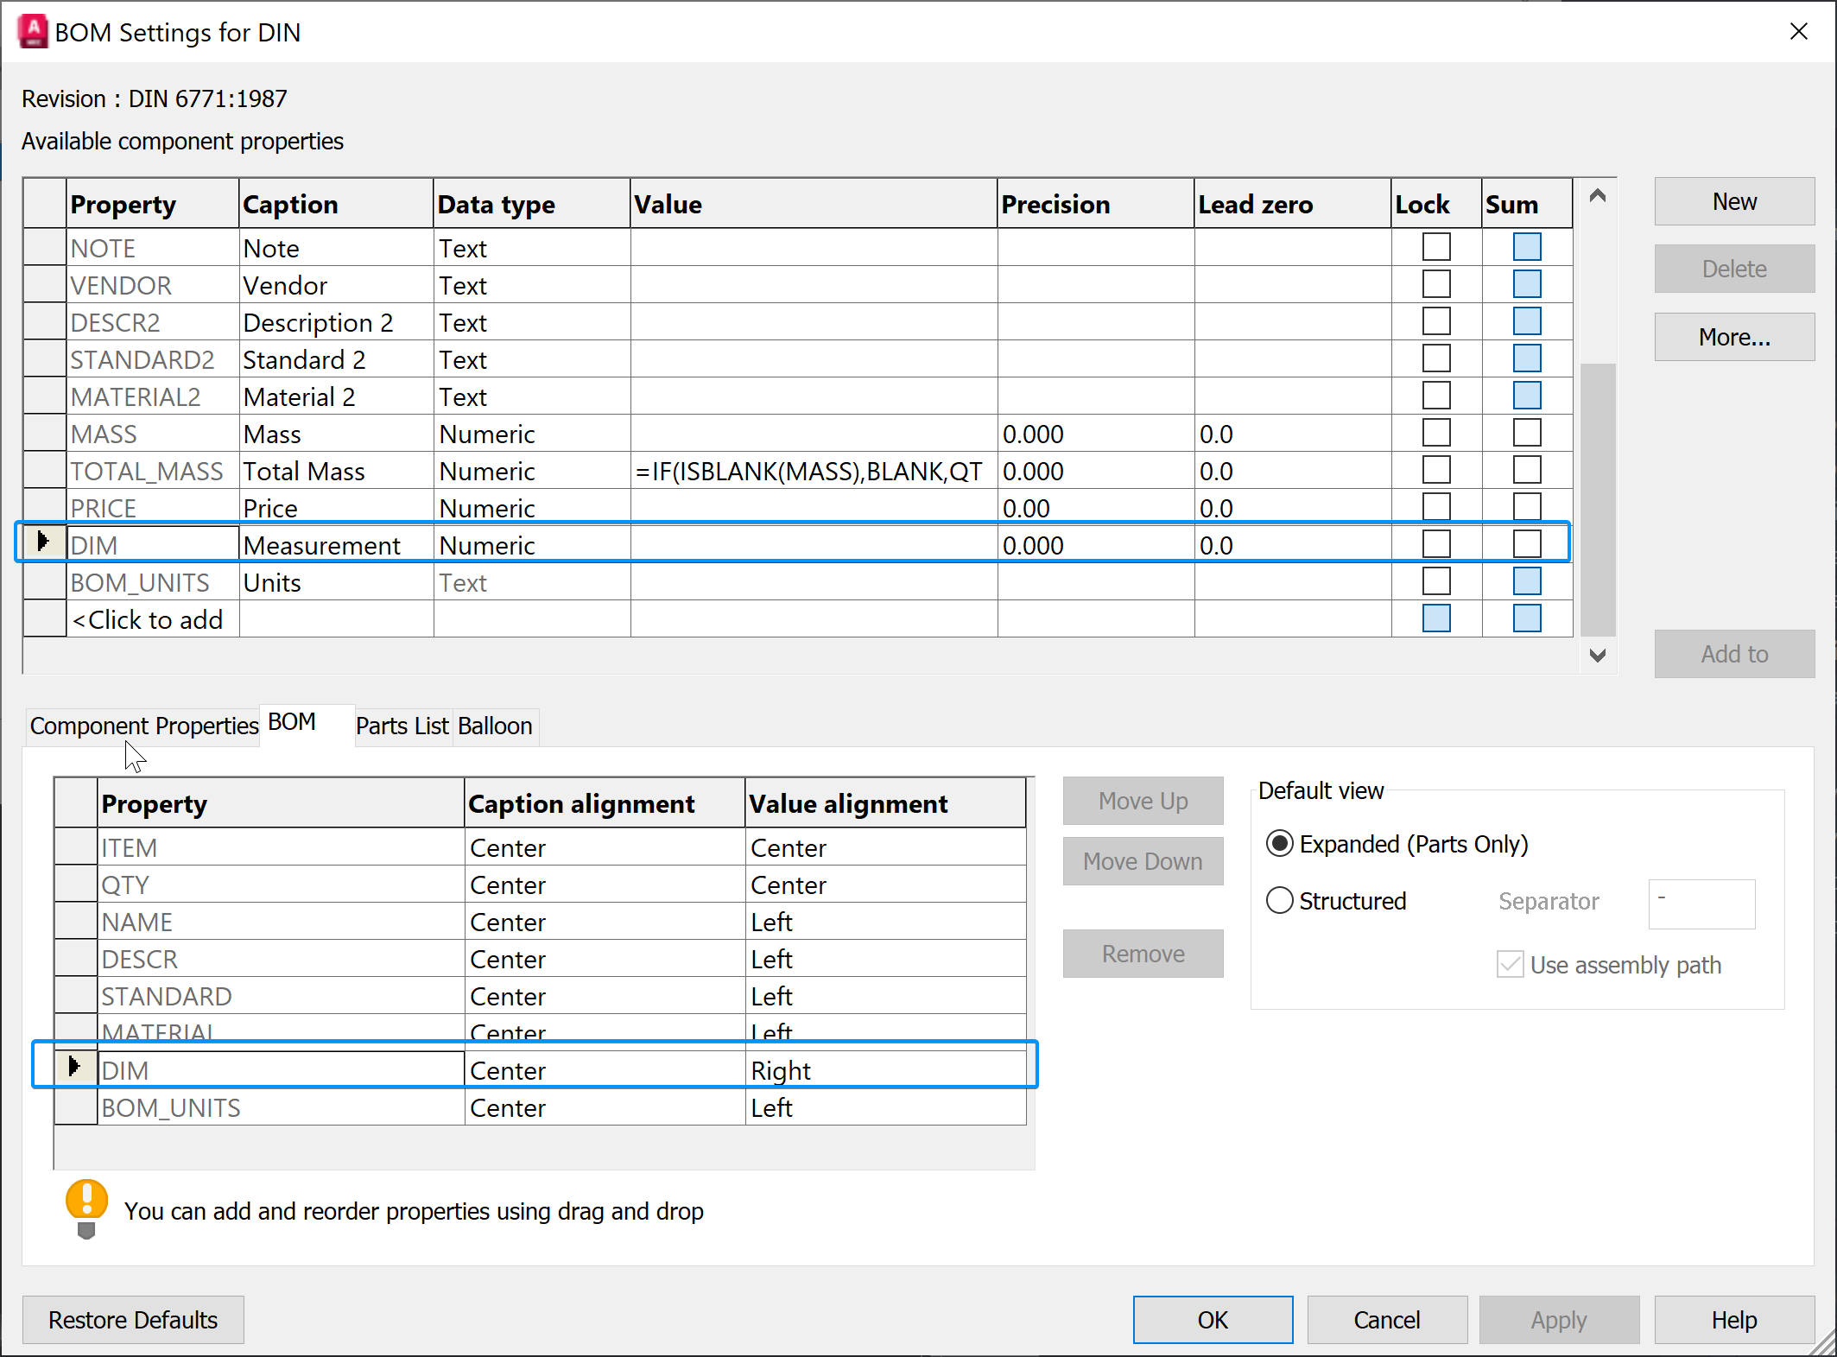Click Move Down to reorder DIM property
The image size is (1837, 1357).
[x=1143, y=860]
